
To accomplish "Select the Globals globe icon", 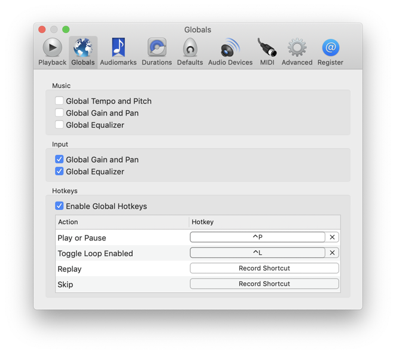I will [83, 51].
